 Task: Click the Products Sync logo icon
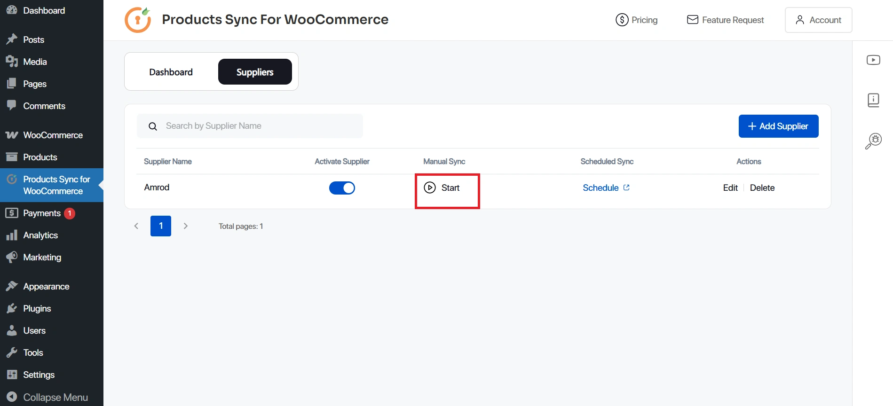point(138,20)
